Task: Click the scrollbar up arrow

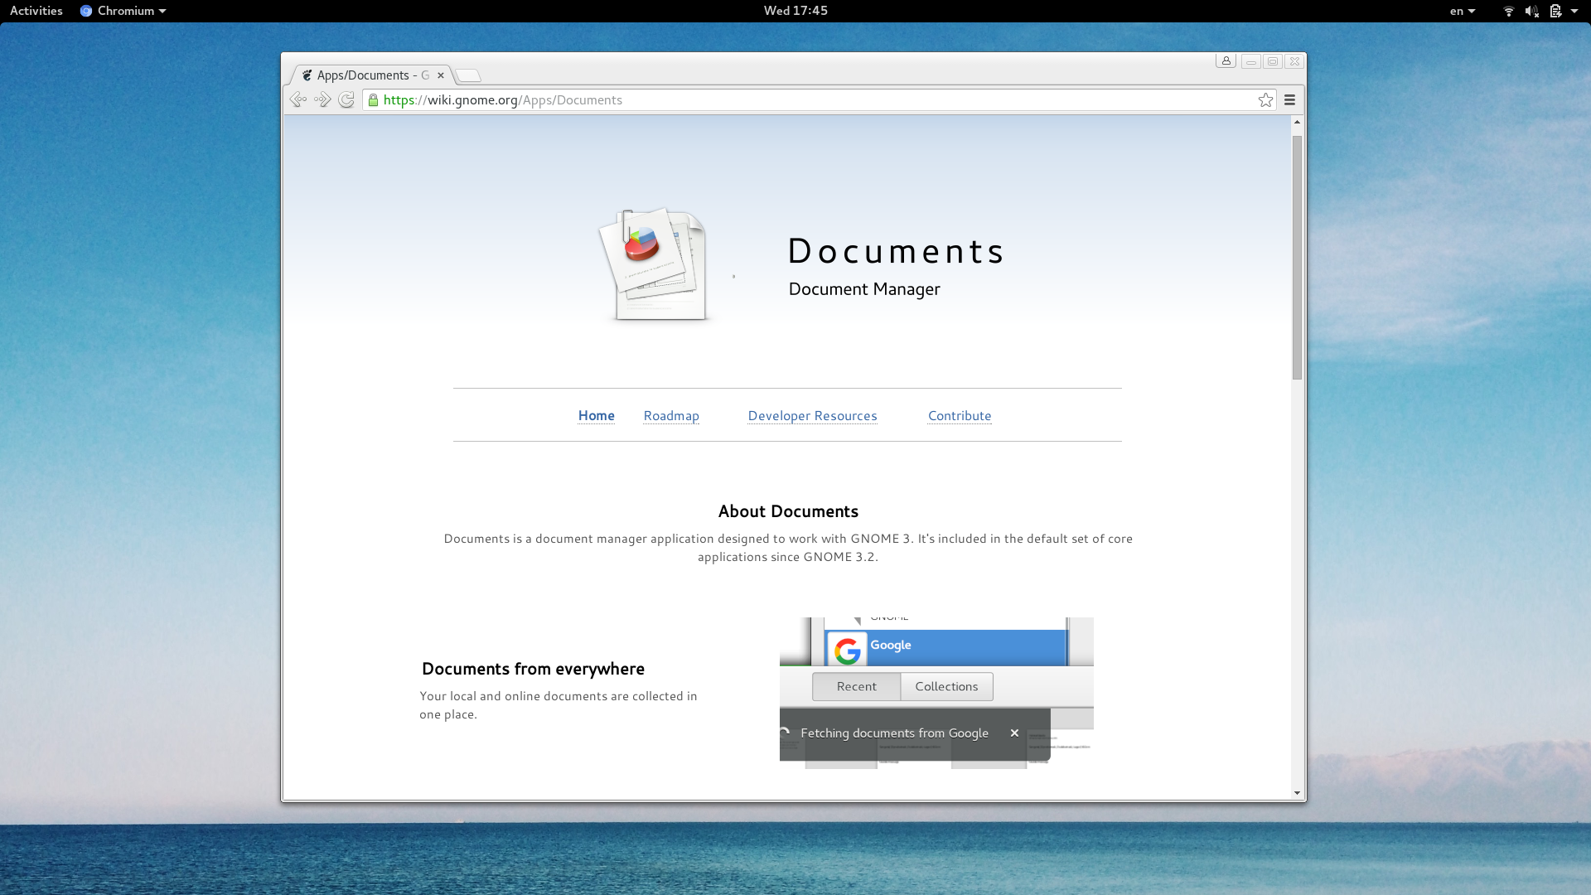Action: [x=1297, y=122]
